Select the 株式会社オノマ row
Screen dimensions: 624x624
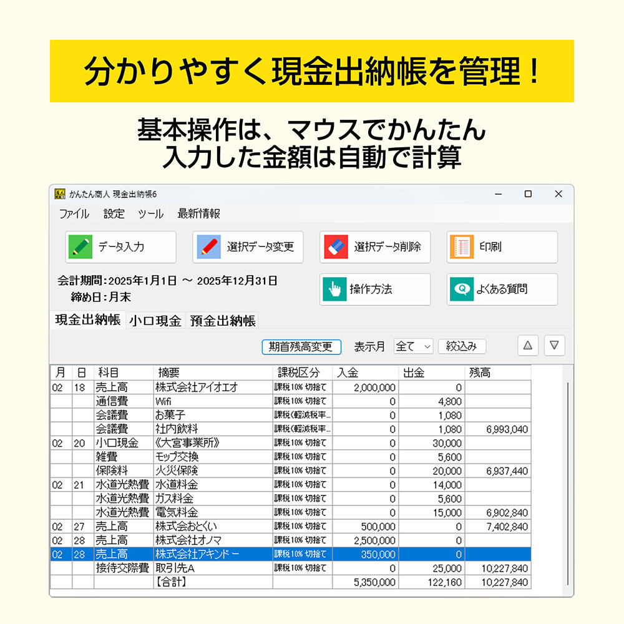click(291, 540)
